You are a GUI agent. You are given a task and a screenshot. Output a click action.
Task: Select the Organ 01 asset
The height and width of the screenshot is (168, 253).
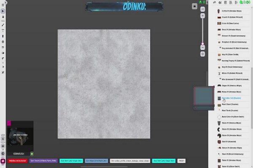(233, 86)
